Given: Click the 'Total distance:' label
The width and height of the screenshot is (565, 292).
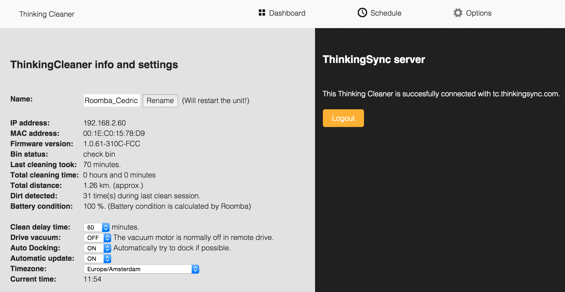Looking at the screenshot, I should [36, 185].
